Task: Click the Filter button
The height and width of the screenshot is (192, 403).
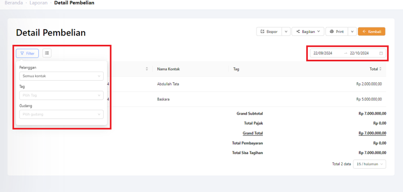Action: [x=27, y=53]
